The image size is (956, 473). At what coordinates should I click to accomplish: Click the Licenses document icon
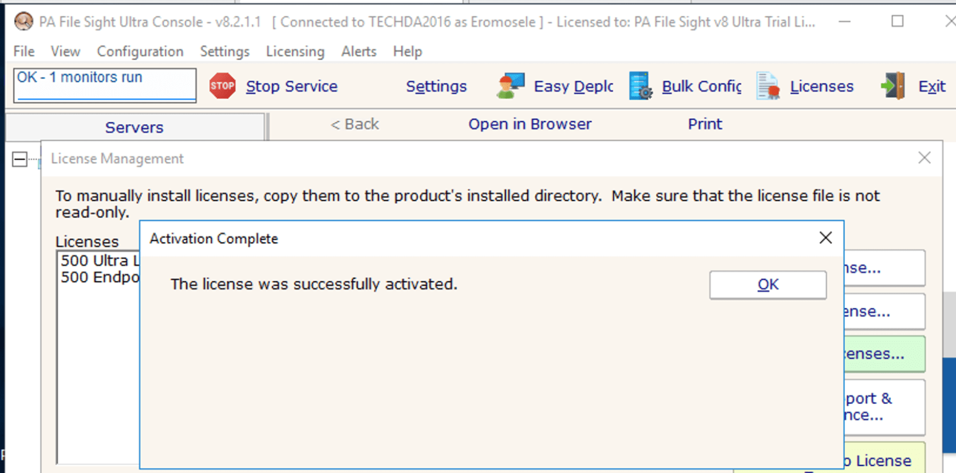click(768, 86)
